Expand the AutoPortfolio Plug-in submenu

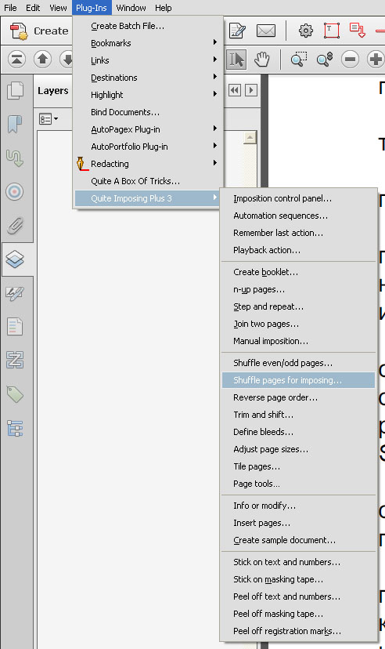(x=146, y=147)
